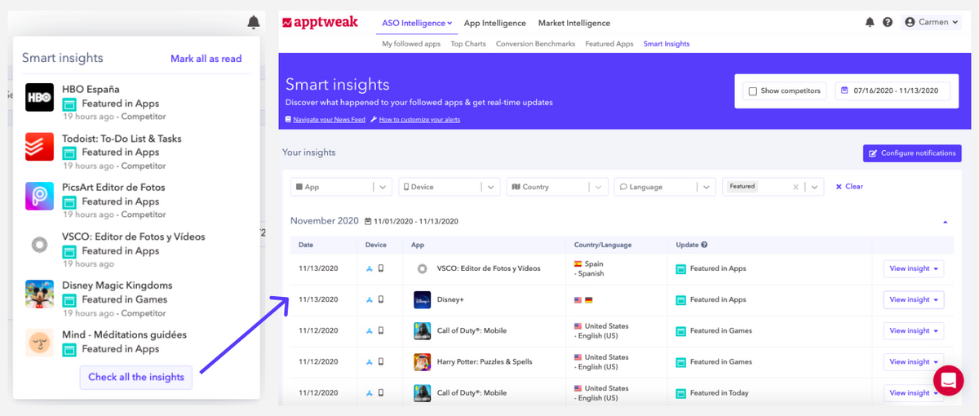The width and height of the screenshot is (979, 416).
Task: Click Configure notifications button
Action: pos(912,153)
